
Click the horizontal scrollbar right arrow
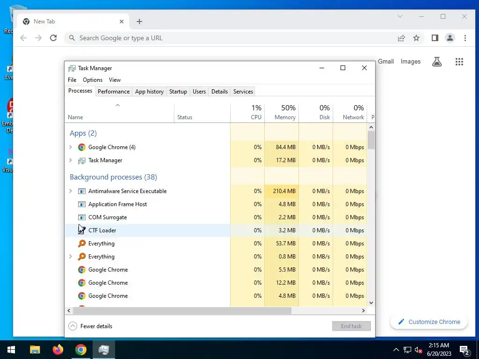click(x=363, y=310)
